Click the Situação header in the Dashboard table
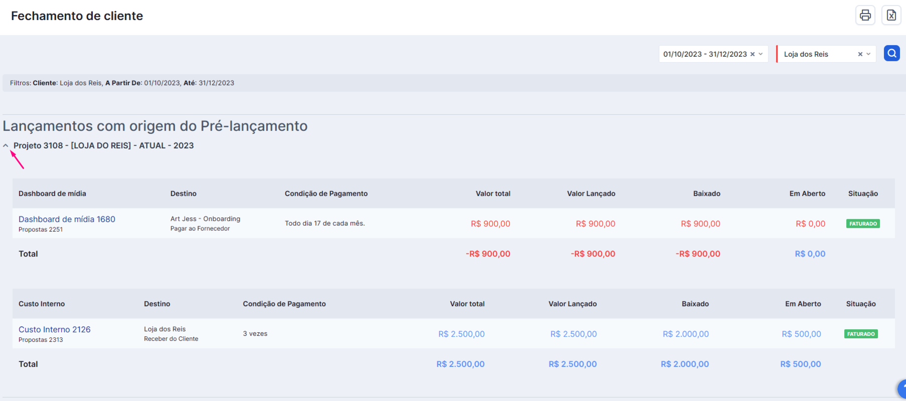Image resolution: width=906 pixels, height=401 pixels. (x=863, y=194)
